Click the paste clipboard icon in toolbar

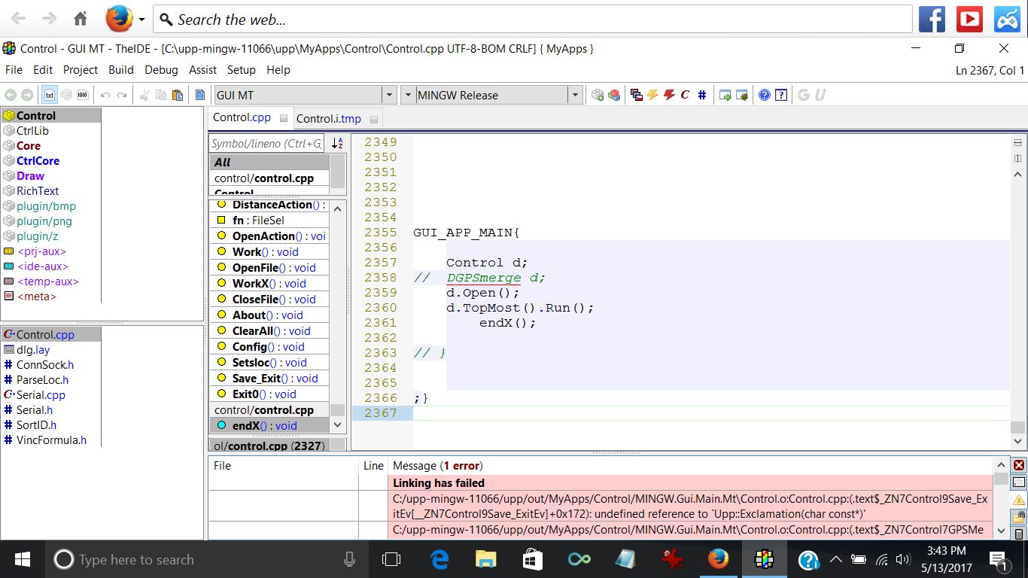[178, 95]
